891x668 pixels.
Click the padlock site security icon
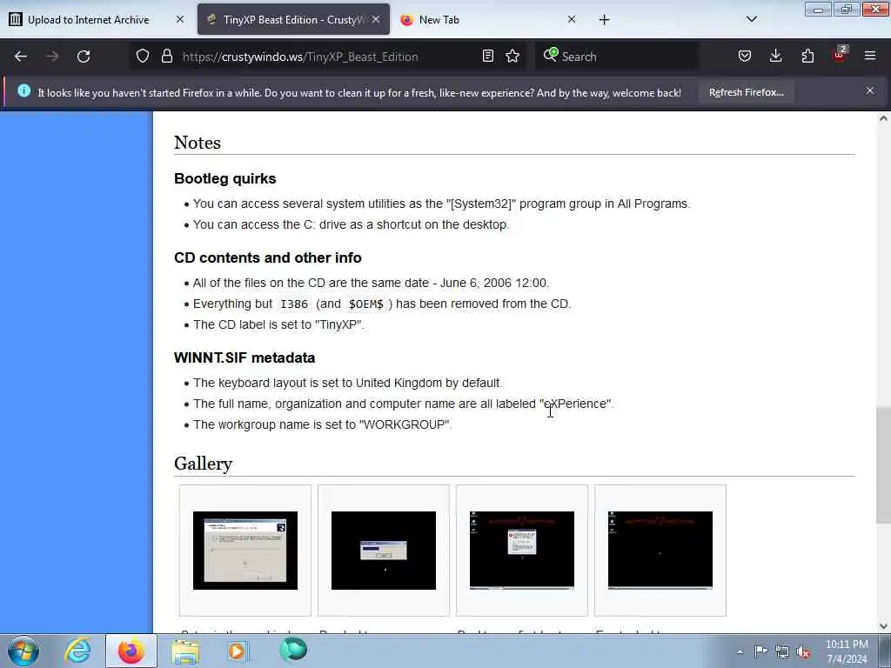(166, 57)
